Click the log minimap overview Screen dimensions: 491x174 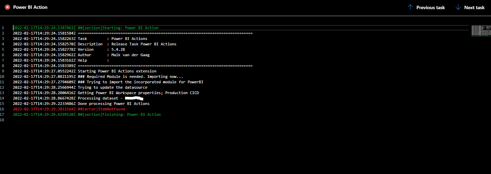[x=481, y=31]
